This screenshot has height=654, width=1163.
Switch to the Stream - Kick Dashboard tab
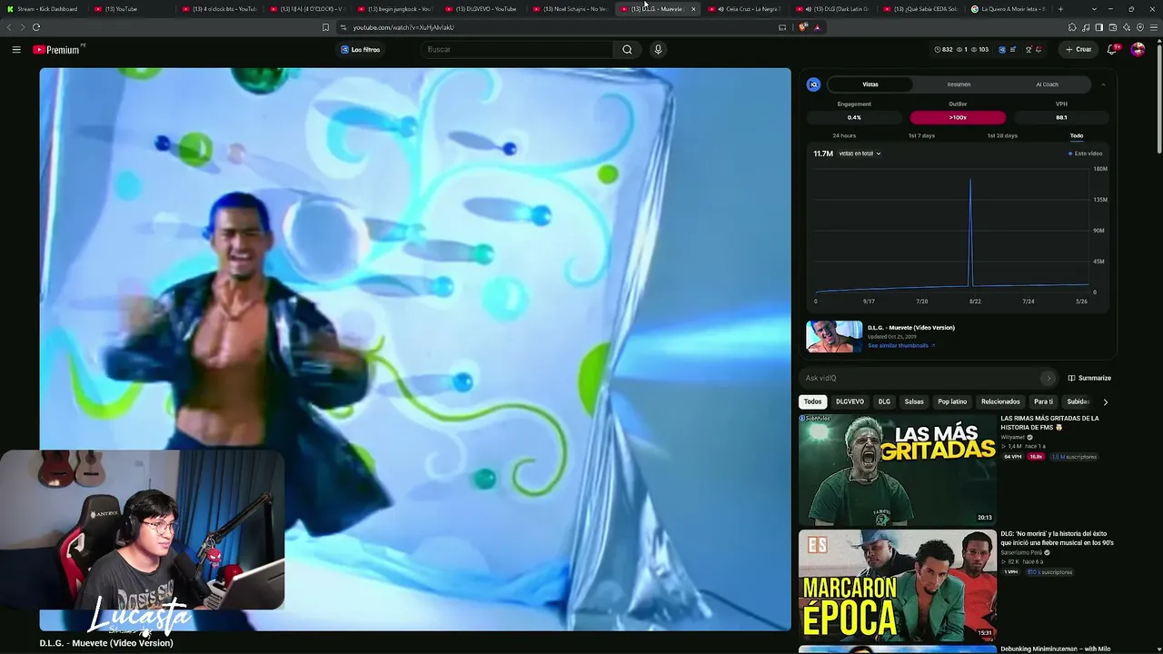coord(44,9)
